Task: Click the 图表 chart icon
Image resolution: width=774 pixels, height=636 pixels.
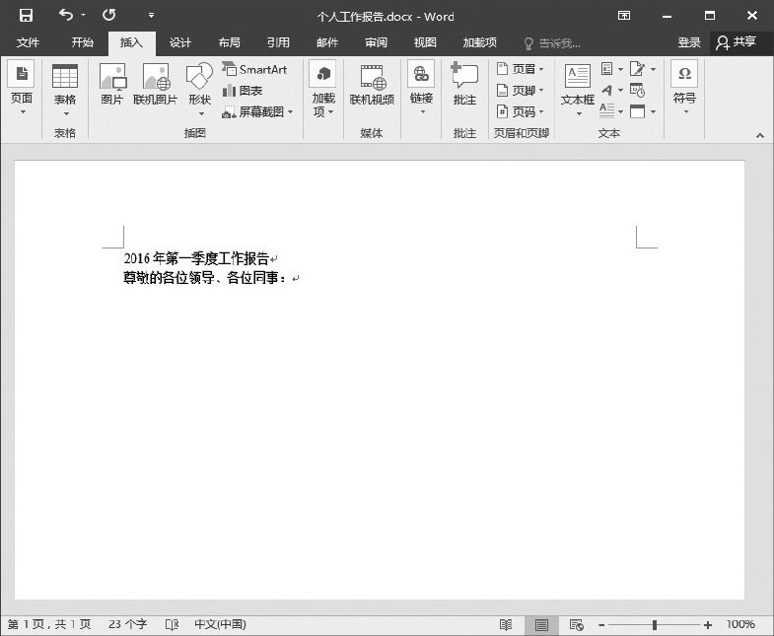Action: pos(243,91)
